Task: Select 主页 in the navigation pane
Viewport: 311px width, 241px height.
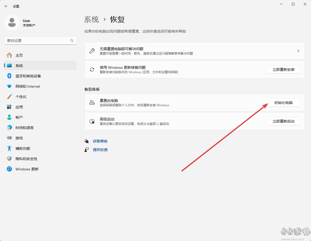Action: pyautogui.click(x=19, y=55)
